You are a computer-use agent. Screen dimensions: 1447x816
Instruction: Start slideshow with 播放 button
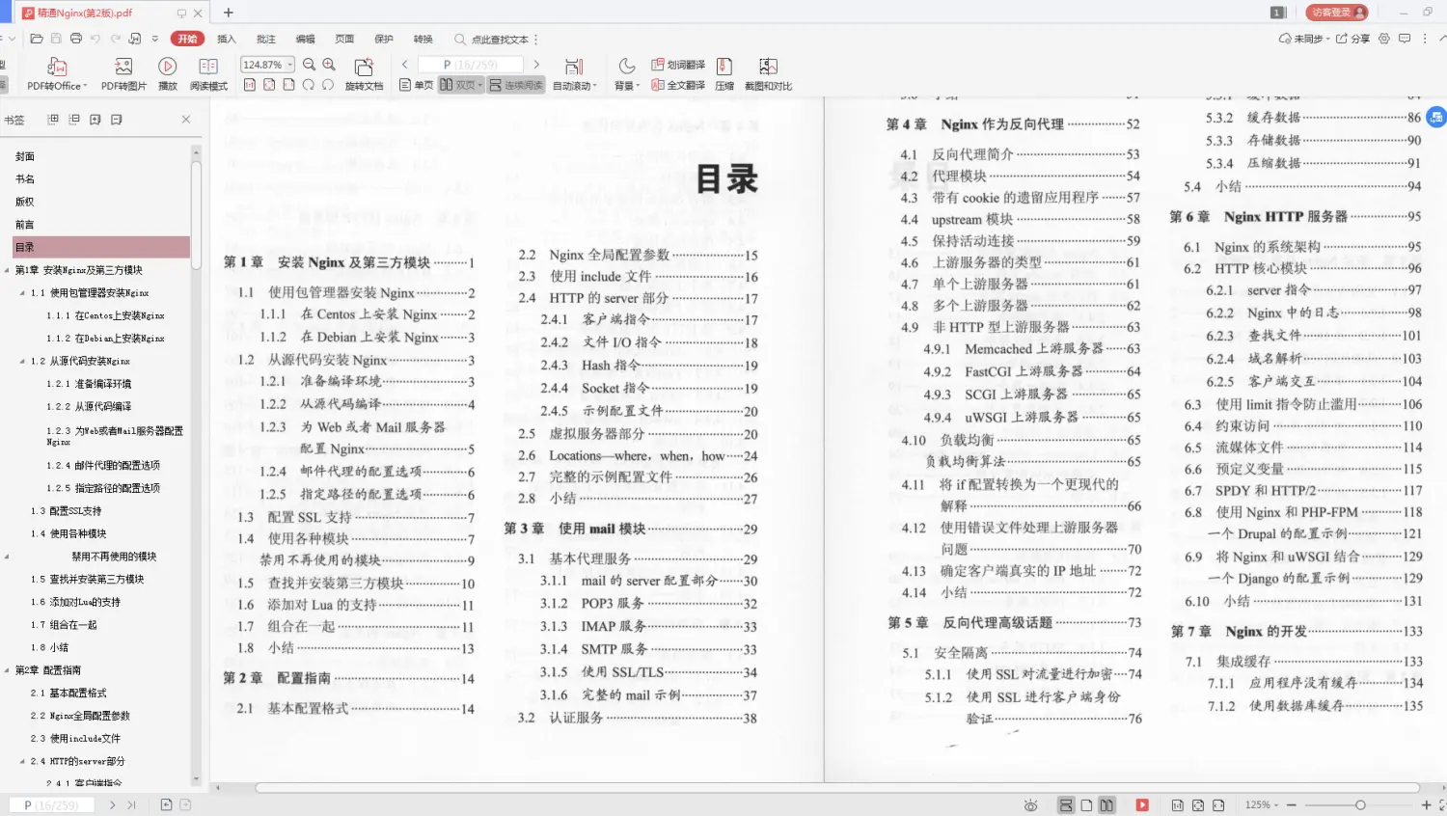[x=168, y=73]
